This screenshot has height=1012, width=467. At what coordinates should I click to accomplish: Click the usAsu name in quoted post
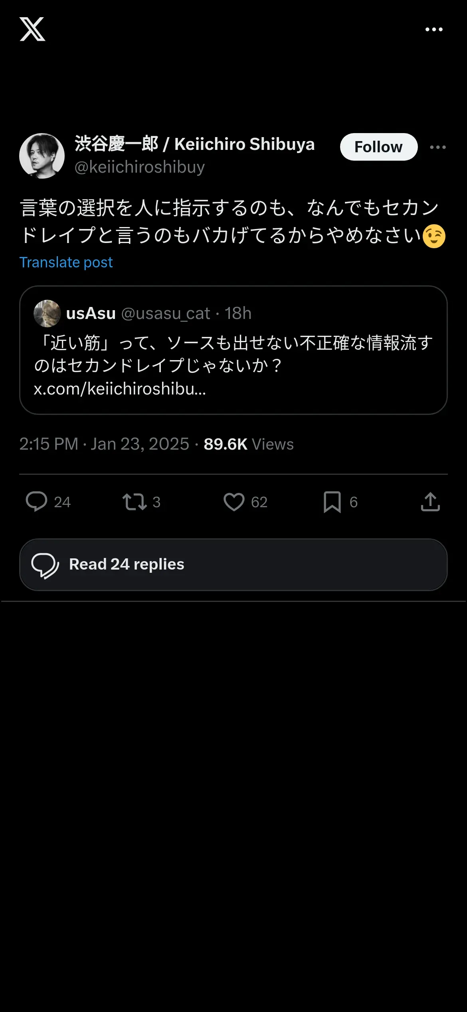(91, 314)
